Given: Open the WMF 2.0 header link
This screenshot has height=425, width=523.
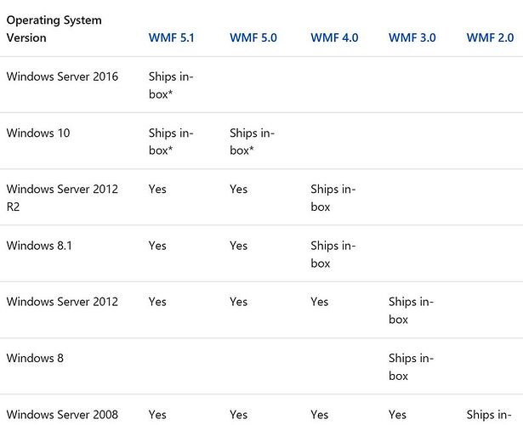Looking at the screenshot, I should 490,37.
